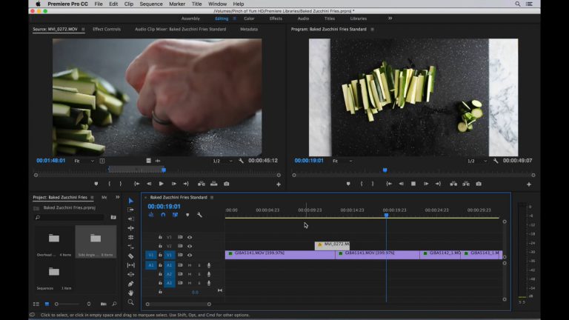
Task: Open the Audio Clip Mixer tab
Action: pos(180,29)
